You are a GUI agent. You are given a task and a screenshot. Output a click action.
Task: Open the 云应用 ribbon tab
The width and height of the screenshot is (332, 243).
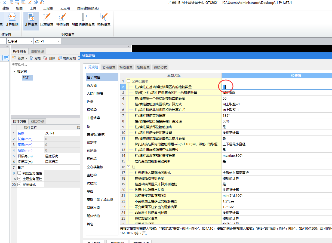click(65, 8)
